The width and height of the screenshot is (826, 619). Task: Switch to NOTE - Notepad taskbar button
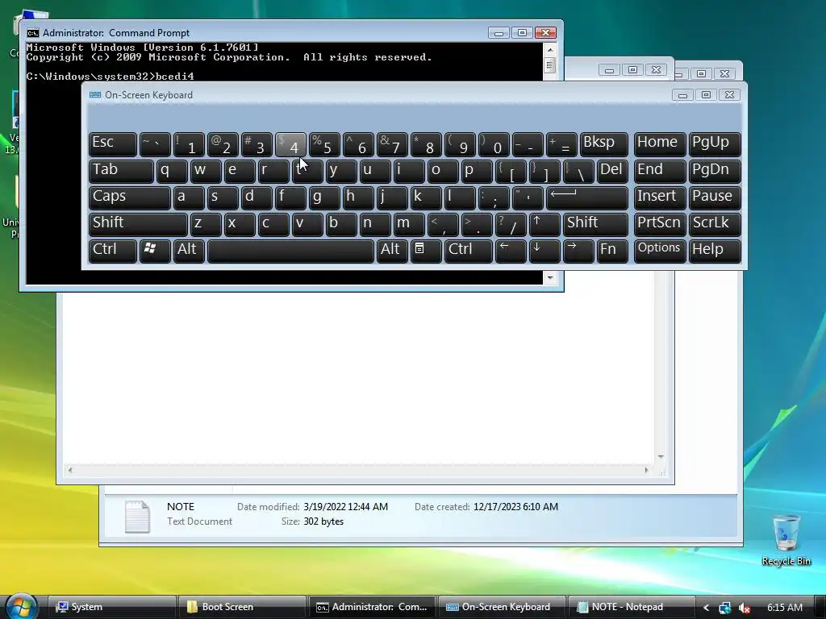[x=632, y=607]
